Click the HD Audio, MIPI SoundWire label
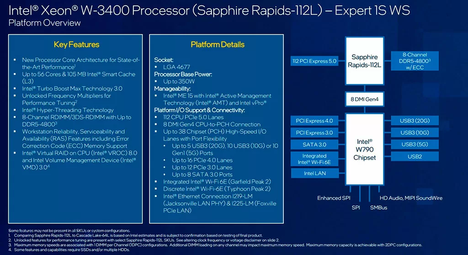Screen dimensions: 468x255 point(411,198)
